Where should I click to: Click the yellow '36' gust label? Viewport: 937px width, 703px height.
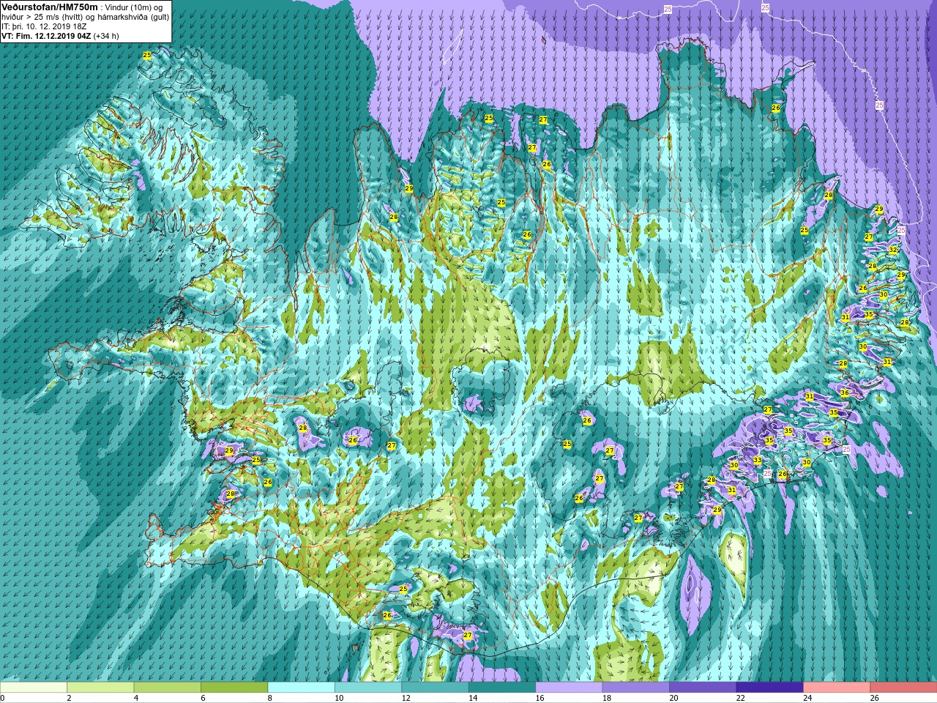[x=845, y=393]
